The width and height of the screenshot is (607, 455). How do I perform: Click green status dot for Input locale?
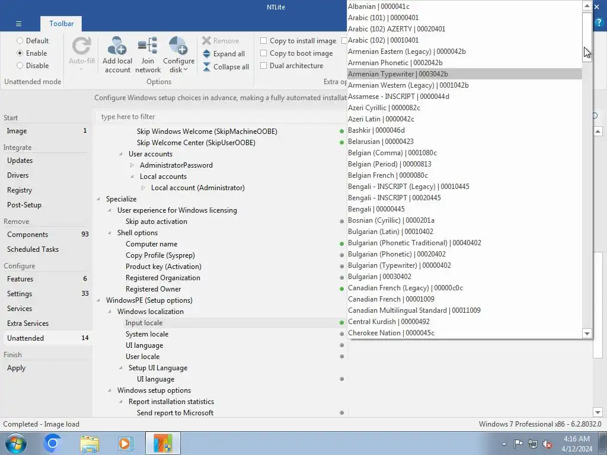(341, 322)
